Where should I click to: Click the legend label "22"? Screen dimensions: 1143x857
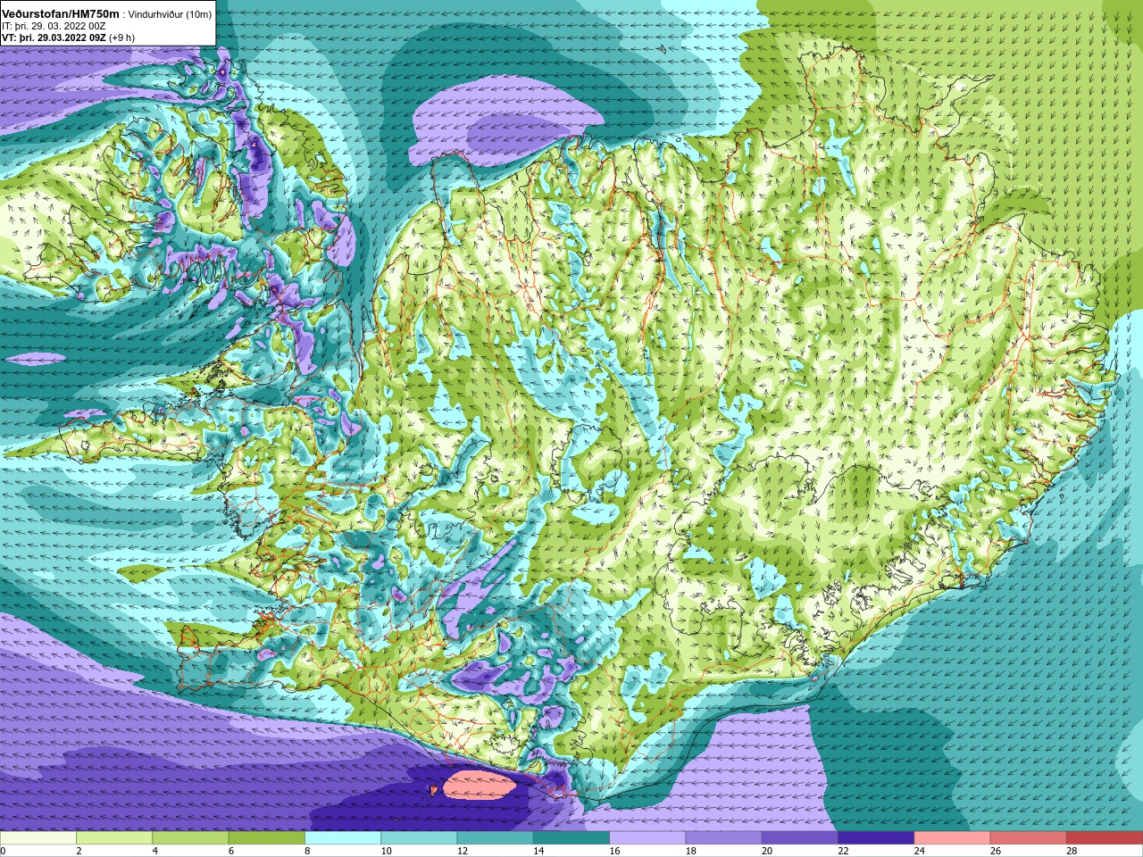point(843,851)
